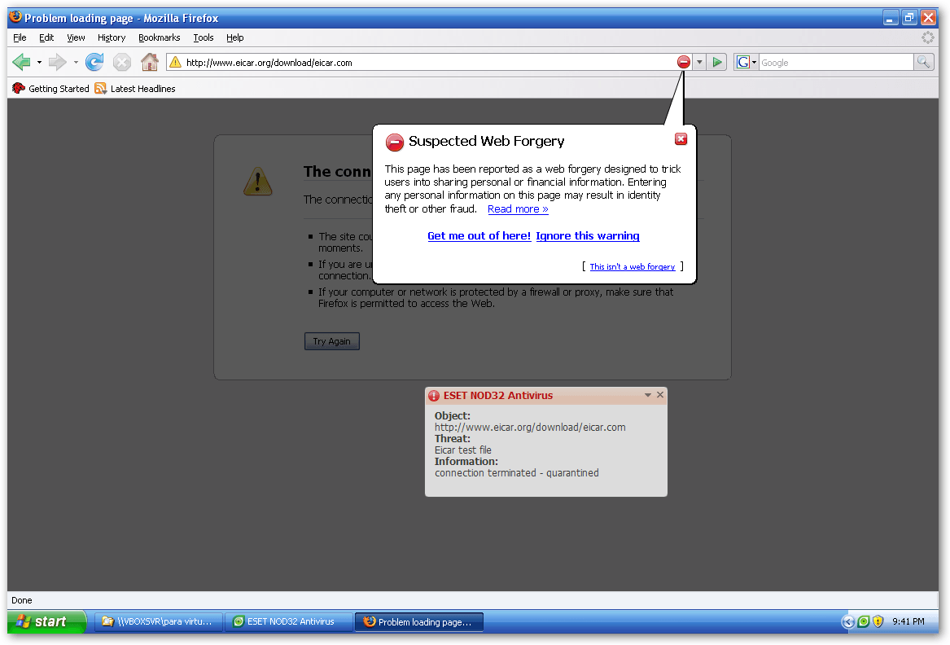Click the red Suspected Forgery shield icon
The image size is (950, 645).
[x=683, y=62]
